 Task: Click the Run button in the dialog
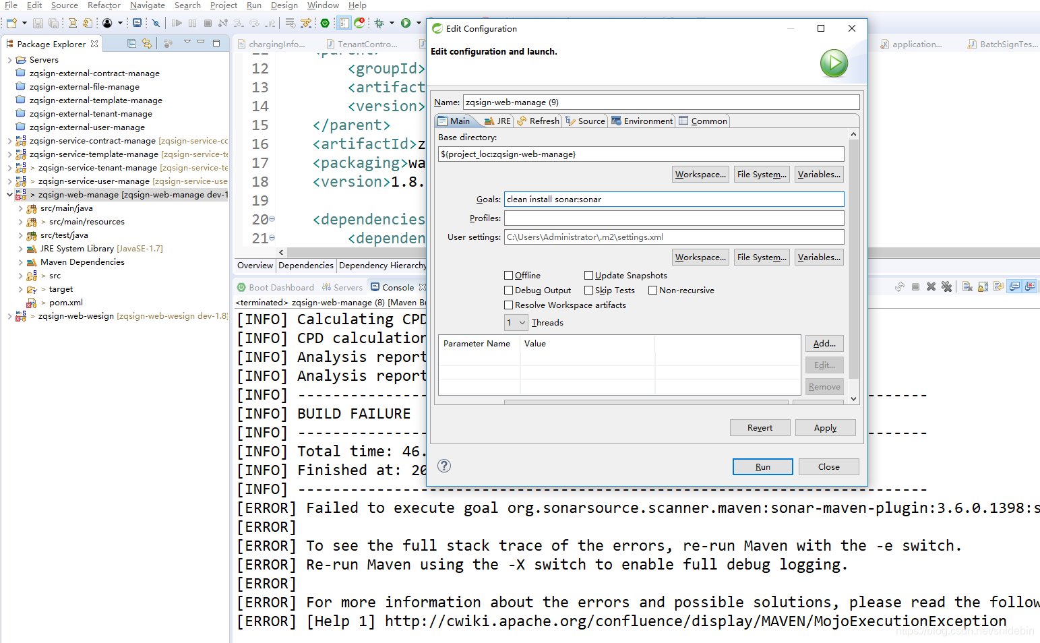[x=762, y=466]
